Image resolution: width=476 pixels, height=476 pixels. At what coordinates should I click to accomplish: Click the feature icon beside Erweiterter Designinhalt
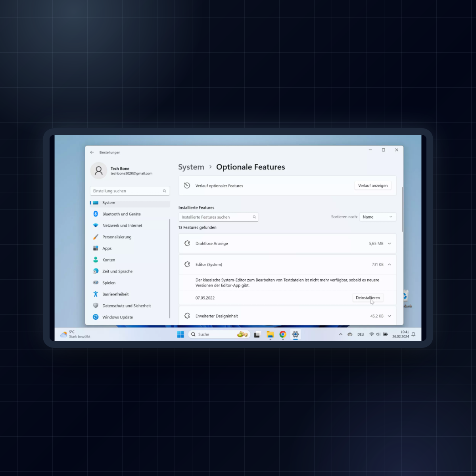(x=187, y=316)
